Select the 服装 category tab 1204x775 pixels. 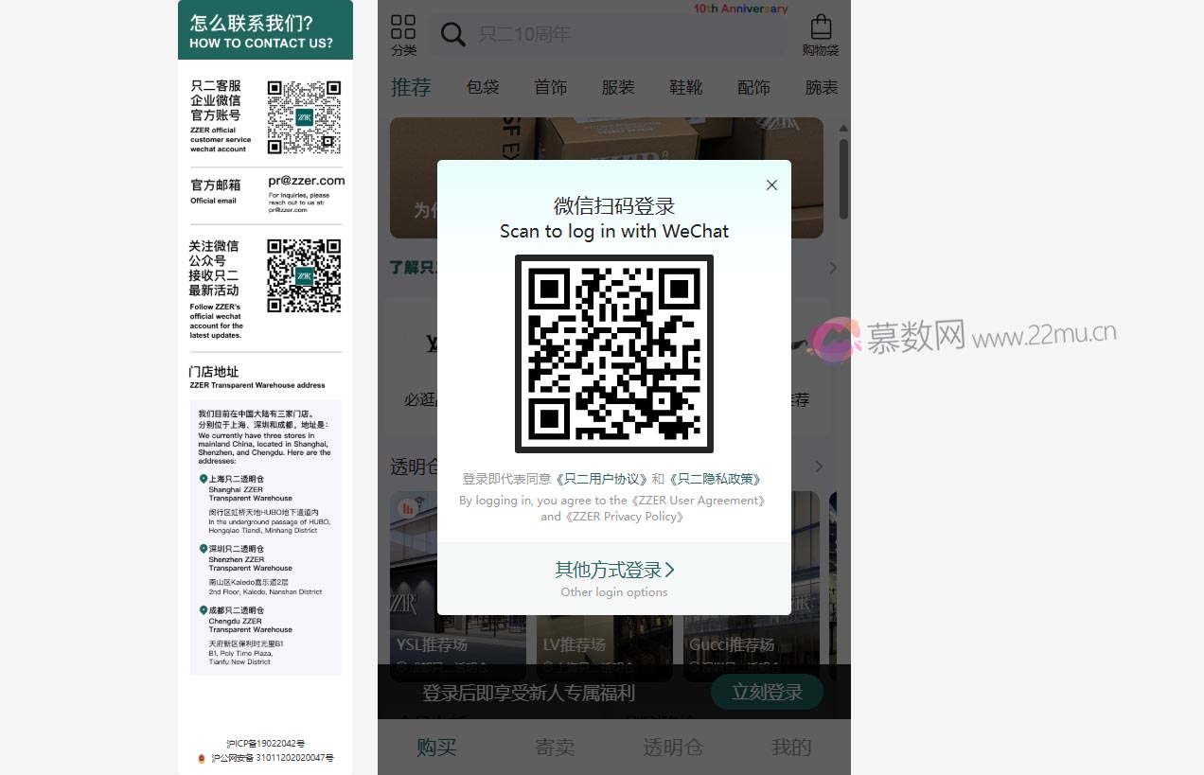point(618,87)
